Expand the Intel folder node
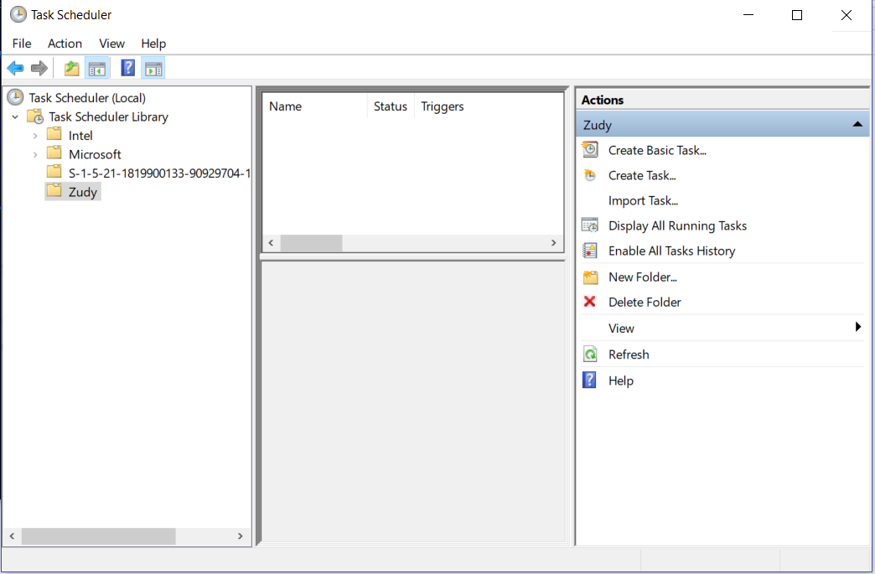Viewport: 875px width, 574px height. [x=34, y=136]
